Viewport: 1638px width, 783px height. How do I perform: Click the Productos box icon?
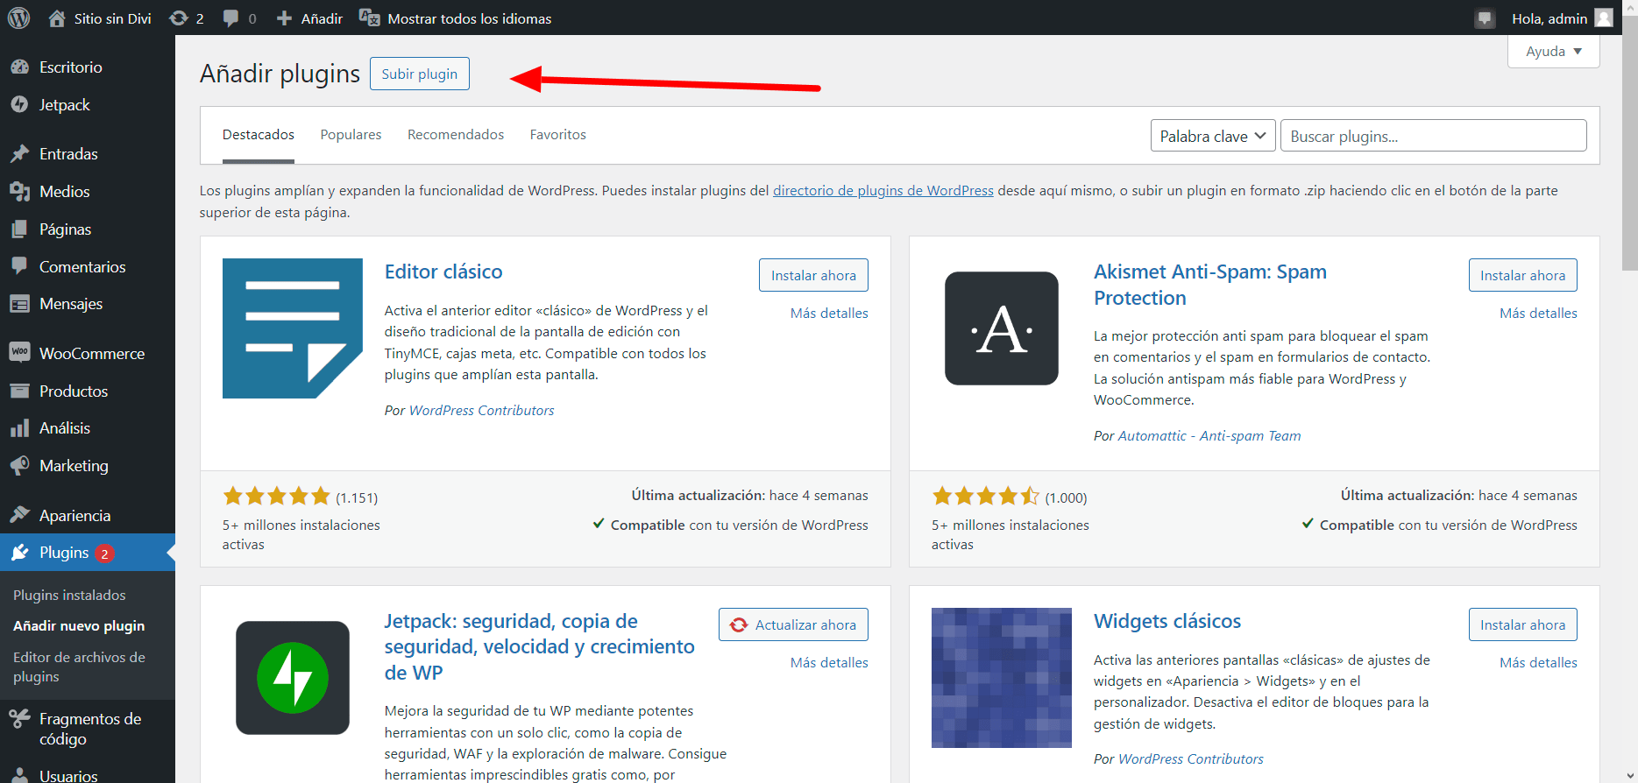[19, 391]
